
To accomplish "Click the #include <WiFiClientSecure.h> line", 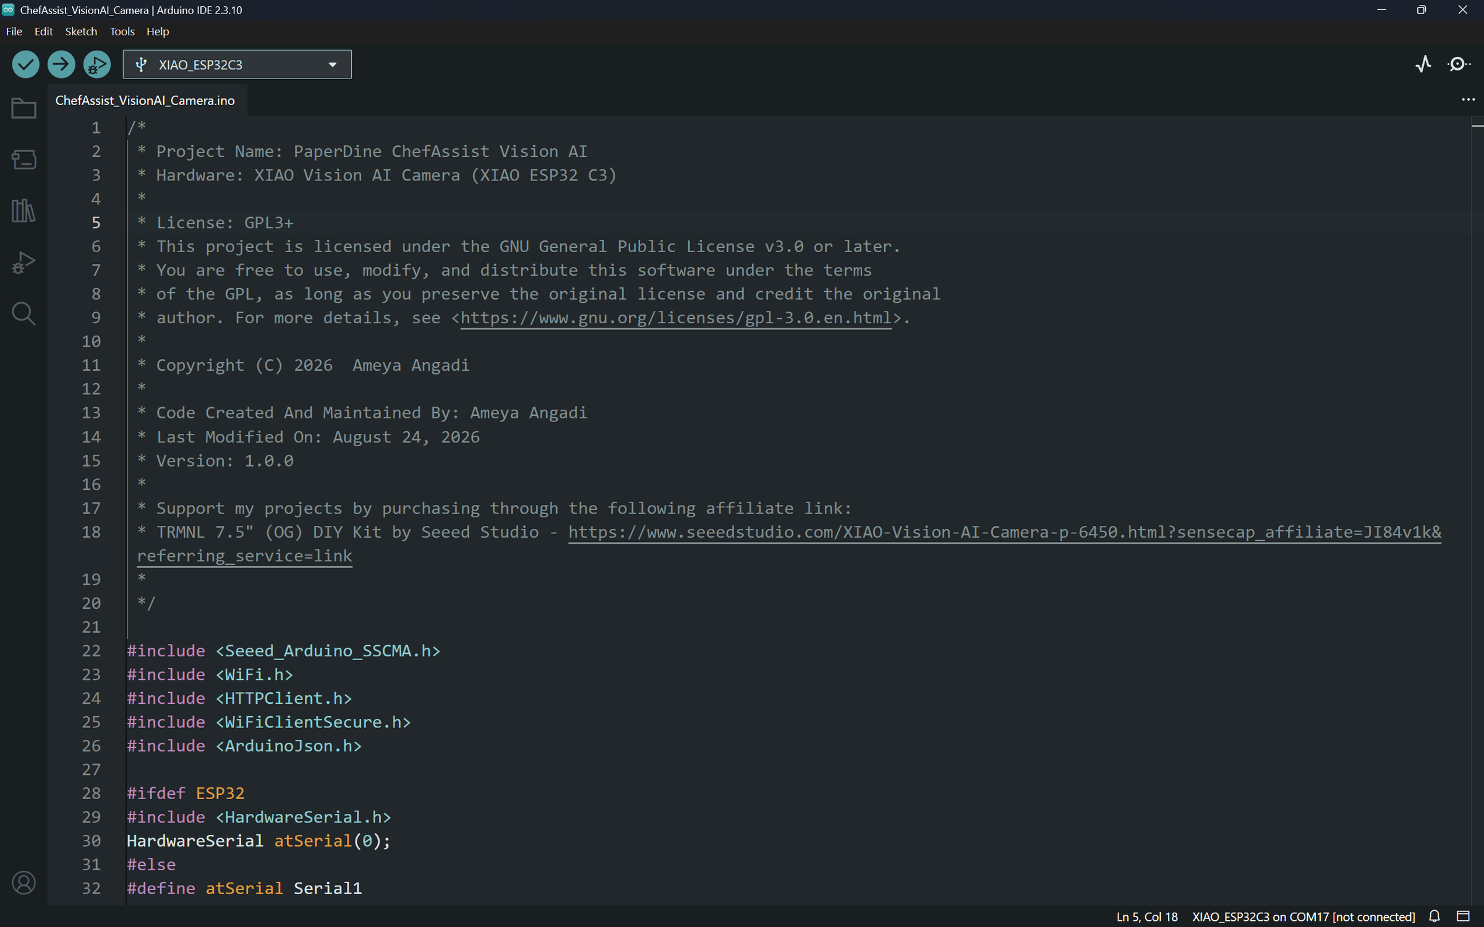I will coord(268,722).
